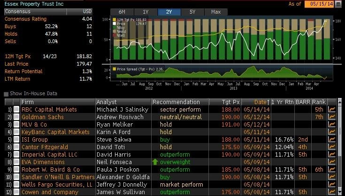Image resolution: width=345 pixels, height=196 pixels.
Task: Open Cantor Fitzgerald report document icon
Action: click(16, 147)
